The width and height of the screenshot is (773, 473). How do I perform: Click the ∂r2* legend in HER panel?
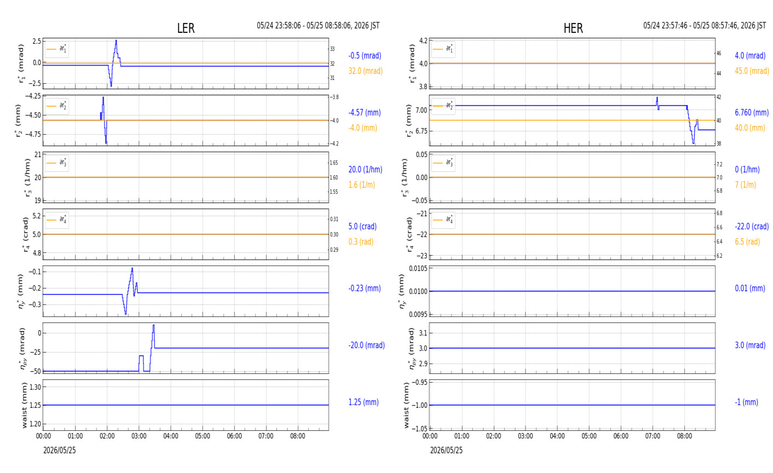[x=443, y=106]
